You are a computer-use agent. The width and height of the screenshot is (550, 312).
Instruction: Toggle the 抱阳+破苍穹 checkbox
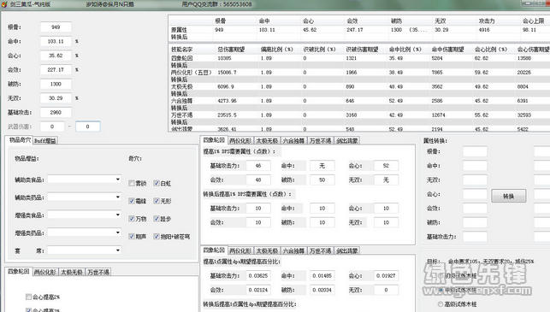(157, 237)
